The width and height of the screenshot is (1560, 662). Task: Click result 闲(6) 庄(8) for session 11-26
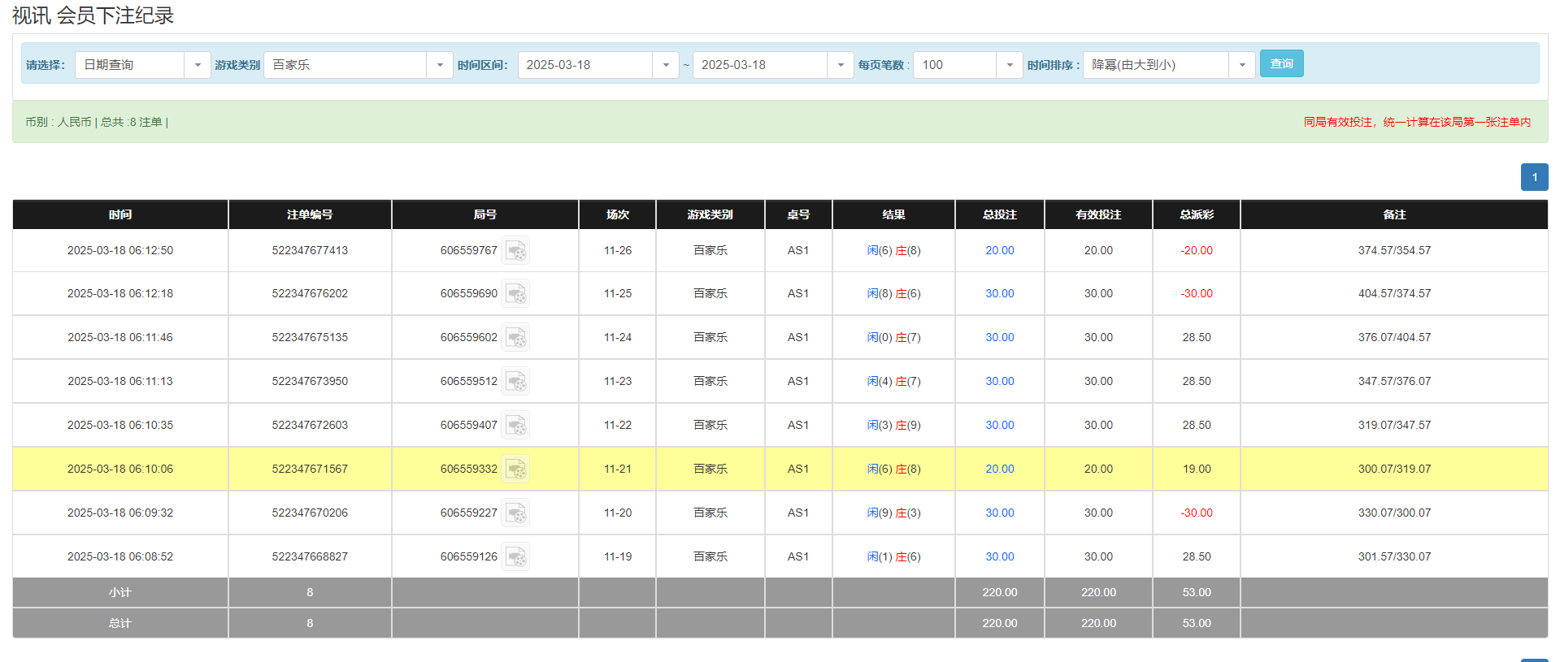coord(893,251)
